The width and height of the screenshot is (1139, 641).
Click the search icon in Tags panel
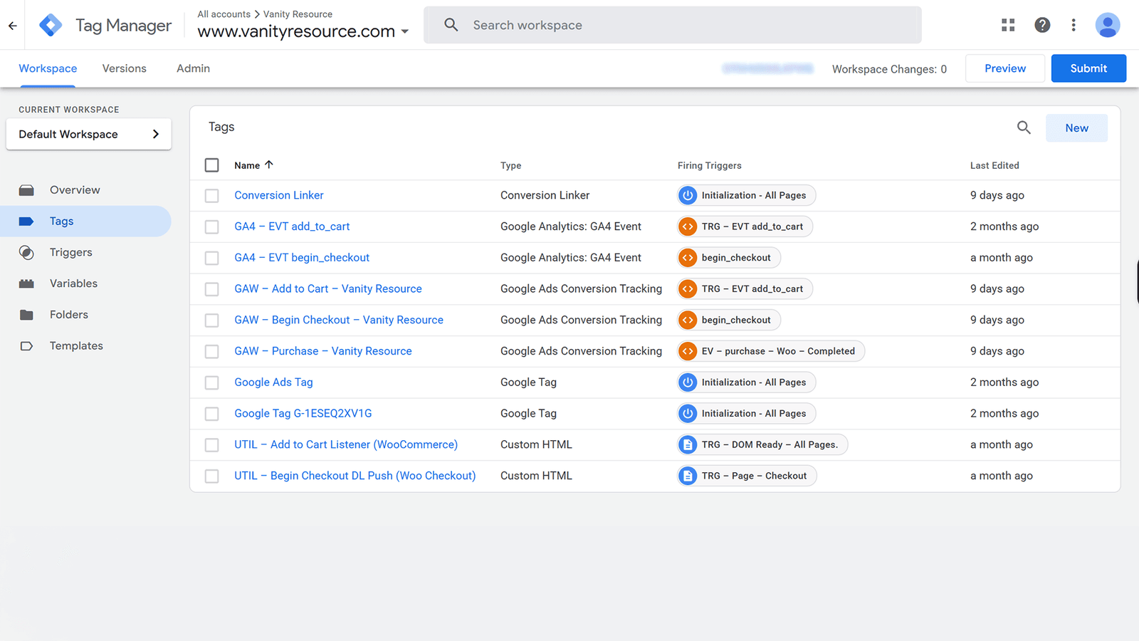coord(1024,127)
